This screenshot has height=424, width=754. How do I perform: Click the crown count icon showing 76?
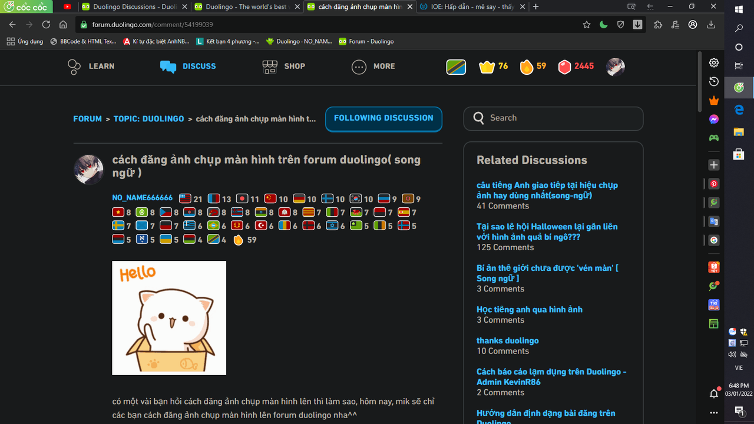click(x=487, y=67)
